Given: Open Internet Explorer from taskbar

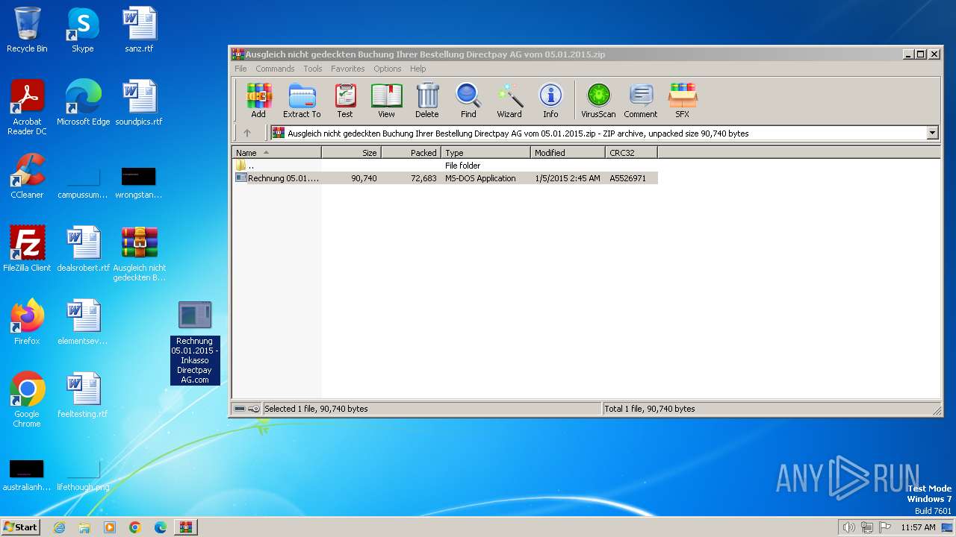Looking at the screenshot, I should (x=59, y=527).
